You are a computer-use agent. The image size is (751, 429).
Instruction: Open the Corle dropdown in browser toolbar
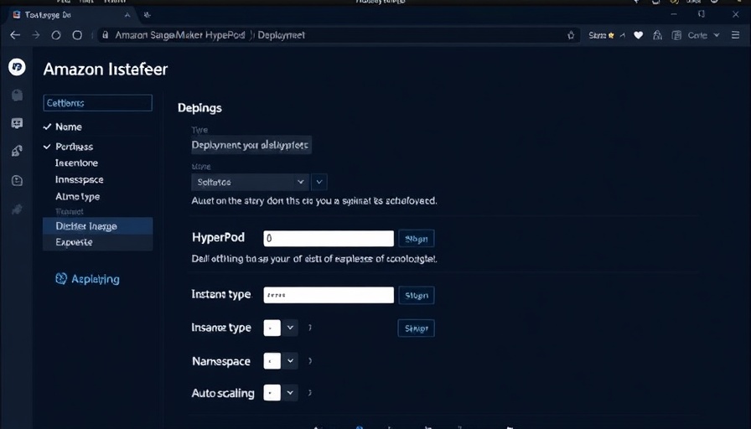tap(703, 35)
